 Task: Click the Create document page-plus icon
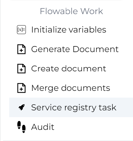(21, 69)
